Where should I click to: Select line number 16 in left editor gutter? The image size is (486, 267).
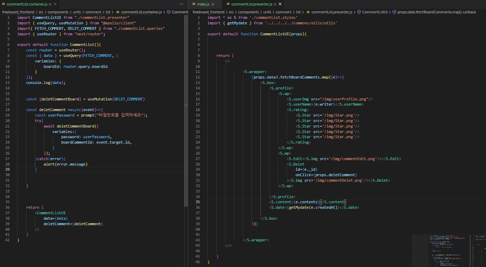[x=8, y=99]
